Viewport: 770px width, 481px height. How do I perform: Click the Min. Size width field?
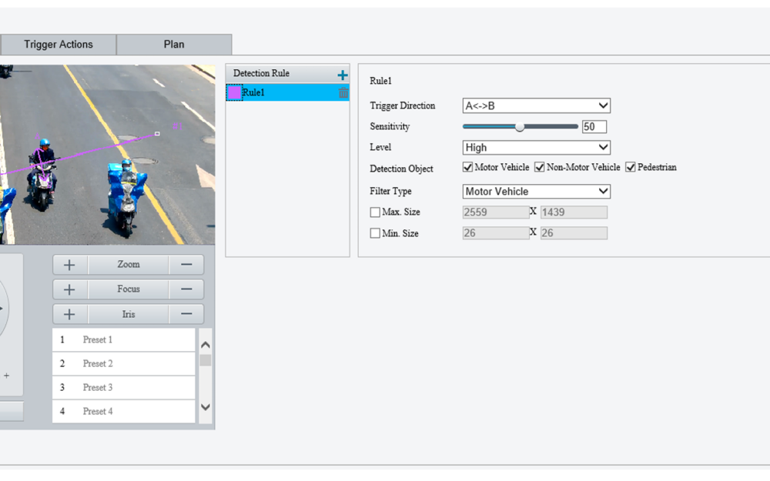point(496,233)
